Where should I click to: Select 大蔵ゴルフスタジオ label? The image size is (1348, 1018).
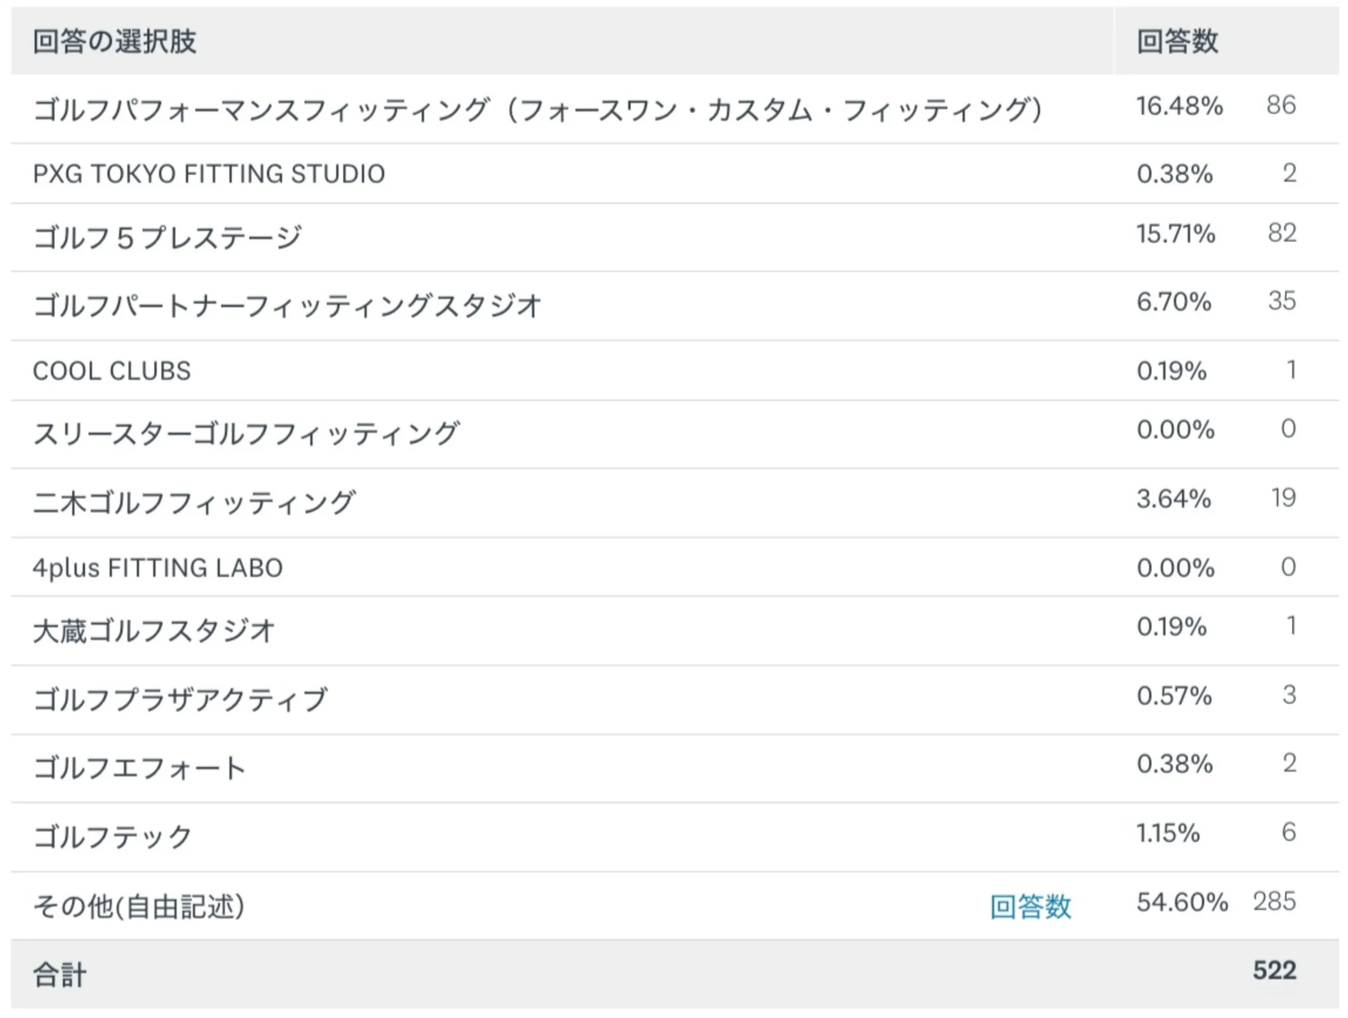coord(154,630)
